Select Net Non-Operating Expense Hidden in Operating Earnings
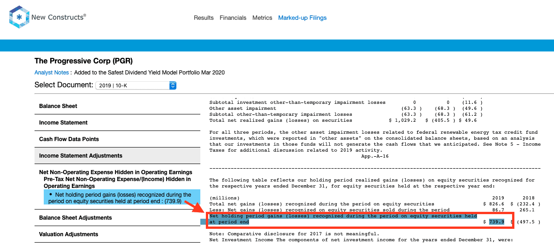This screenshot has height=244, width=554. [x=116, y=172]
